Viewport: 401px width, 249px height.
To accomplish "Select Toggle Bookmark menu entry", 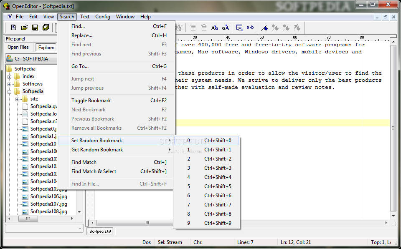I will pyautogui.click(x=117, y=101).
